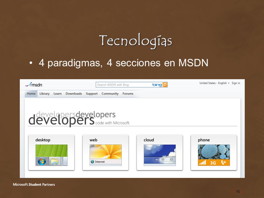Viewport: 264px width, 198px height.
Task: Click the Bing logo in search box
Action: click(157, 85)
